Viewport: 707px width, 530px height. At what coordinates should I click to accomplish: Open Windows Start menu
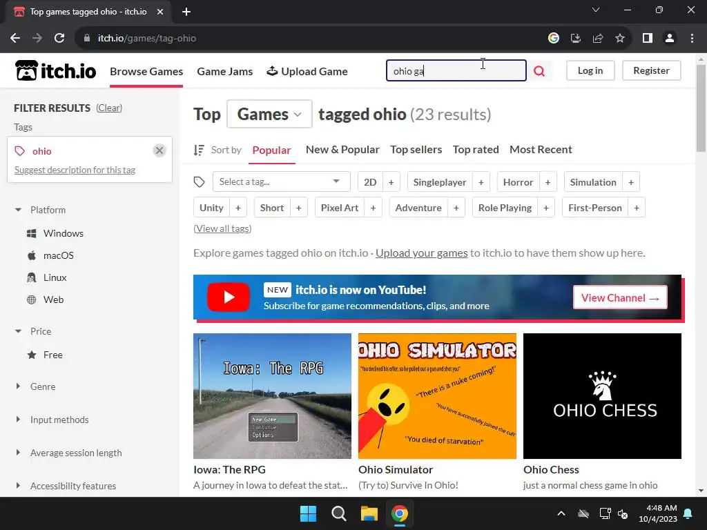(309, 513)
